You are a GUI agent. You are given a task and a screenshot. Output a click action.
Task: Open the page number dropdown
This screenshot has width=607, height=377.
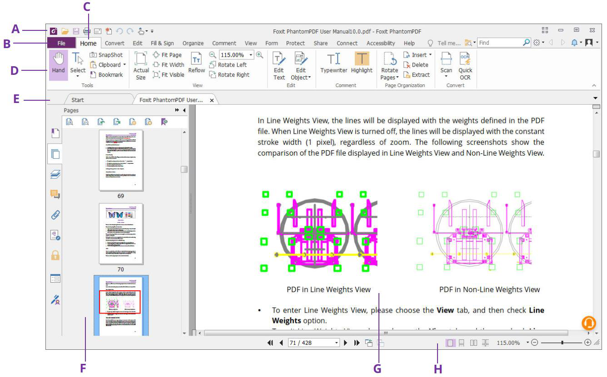click(337, 343)
